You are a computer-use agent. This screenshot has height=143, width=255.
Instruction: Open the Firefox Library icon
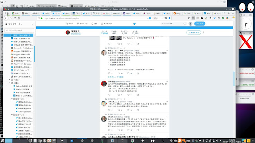coord(189,18)
